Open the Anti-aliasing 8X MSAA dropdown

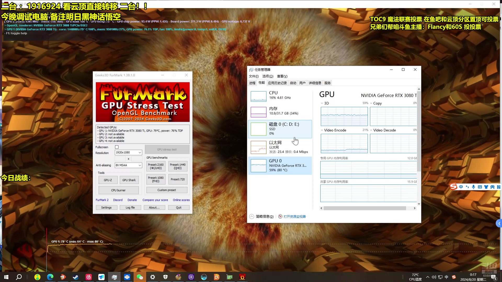click(x=128, y=165)
